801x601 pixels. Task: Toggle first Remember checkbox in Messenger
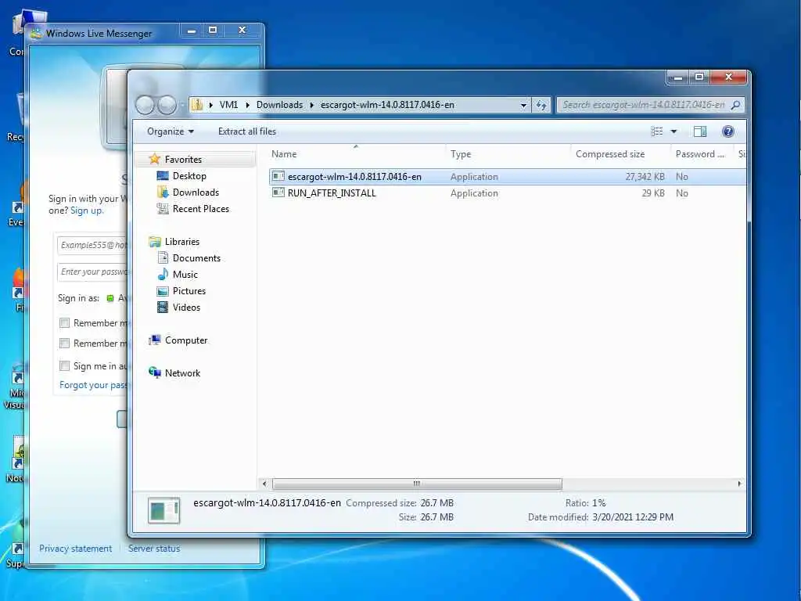(64, 322)
